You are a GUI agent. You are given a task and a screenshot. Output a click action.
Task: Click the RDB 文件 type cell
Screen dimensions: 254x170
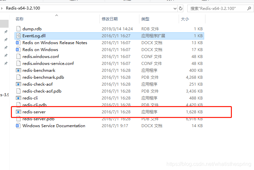pos(150,29)
